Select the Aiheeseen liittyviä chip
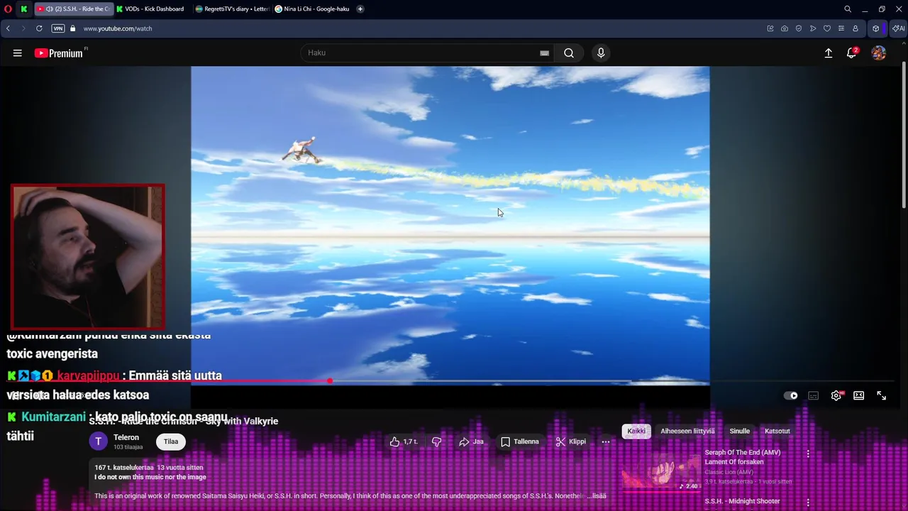908x511 pixels. pyautogui.click(x=687, y=431)
